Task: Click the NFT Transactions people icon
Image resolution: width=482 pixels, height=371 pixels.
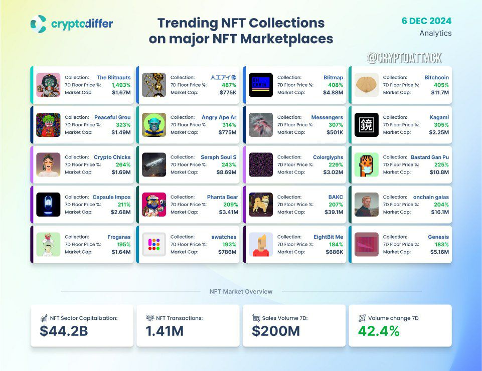Action: [x=149, y=318]
